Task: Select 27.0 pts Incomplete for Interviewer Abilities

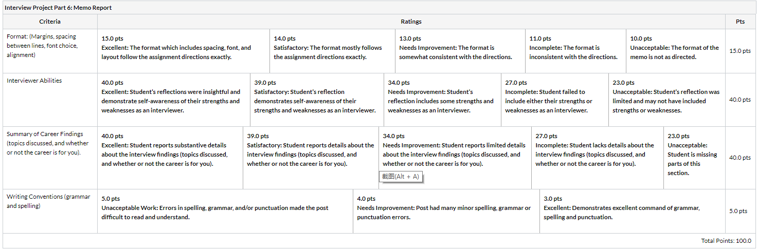Action: [x=555, y=100]
